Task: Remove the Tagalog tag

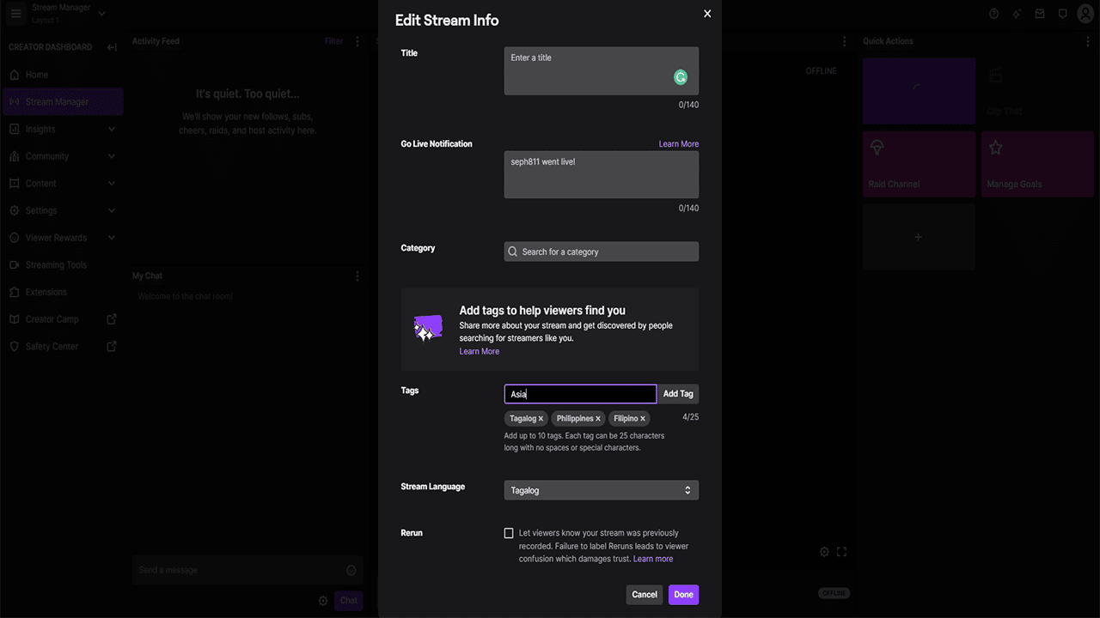Action: click(541, 419)
